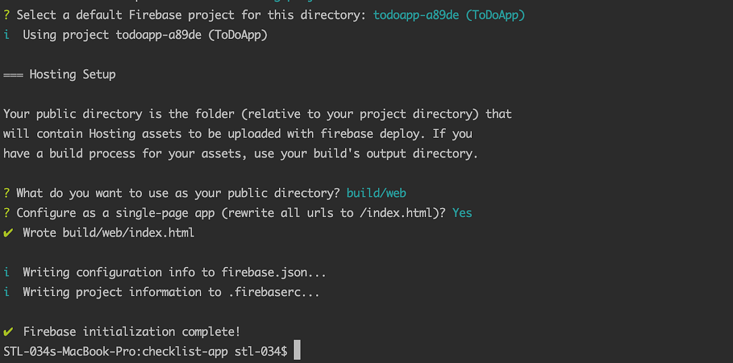The image size is (733, 363).
Task: Click the question mark before 'Configure as a single-page app'
Action: (6, 213)
